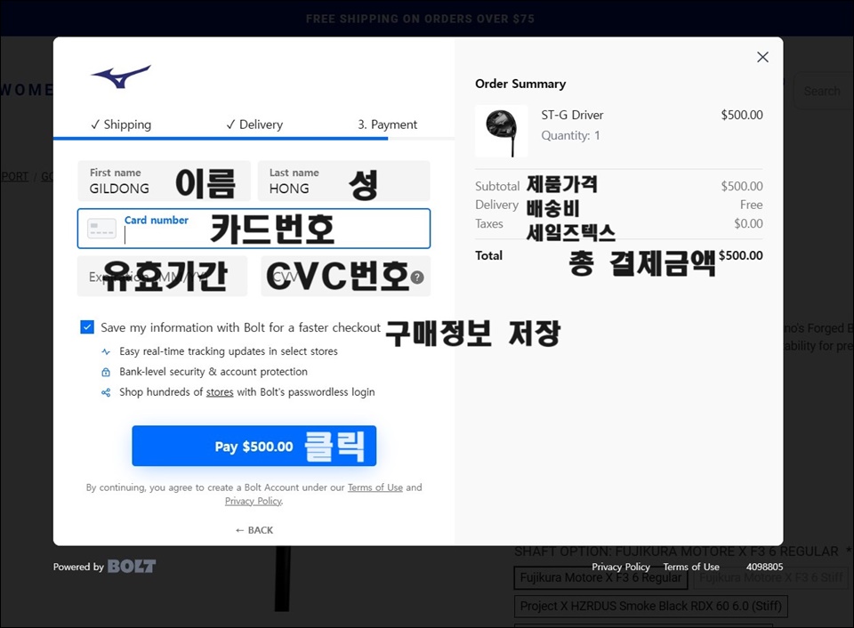
Task: Click Easy real-time tracking updates text
Action: pos(229,351)
